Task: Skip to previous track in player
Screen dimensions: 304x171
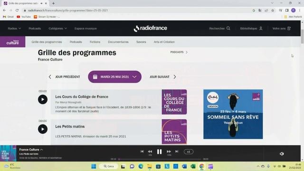Action: [x=142, y=152]
